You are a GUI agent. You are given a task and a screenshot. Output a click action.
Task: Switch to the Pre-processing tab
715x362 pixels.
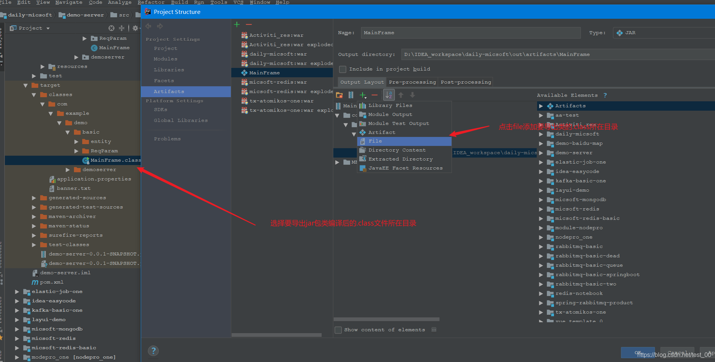tap(412, 82)
